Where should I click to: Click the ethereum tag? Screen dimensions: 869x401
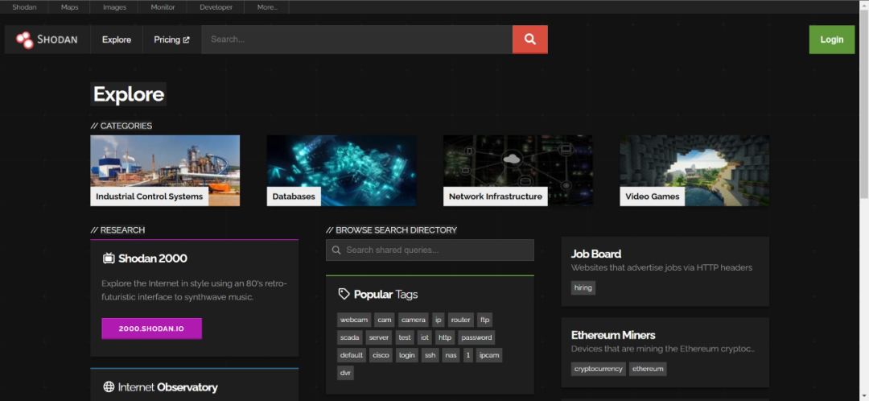tap(648, 369)
